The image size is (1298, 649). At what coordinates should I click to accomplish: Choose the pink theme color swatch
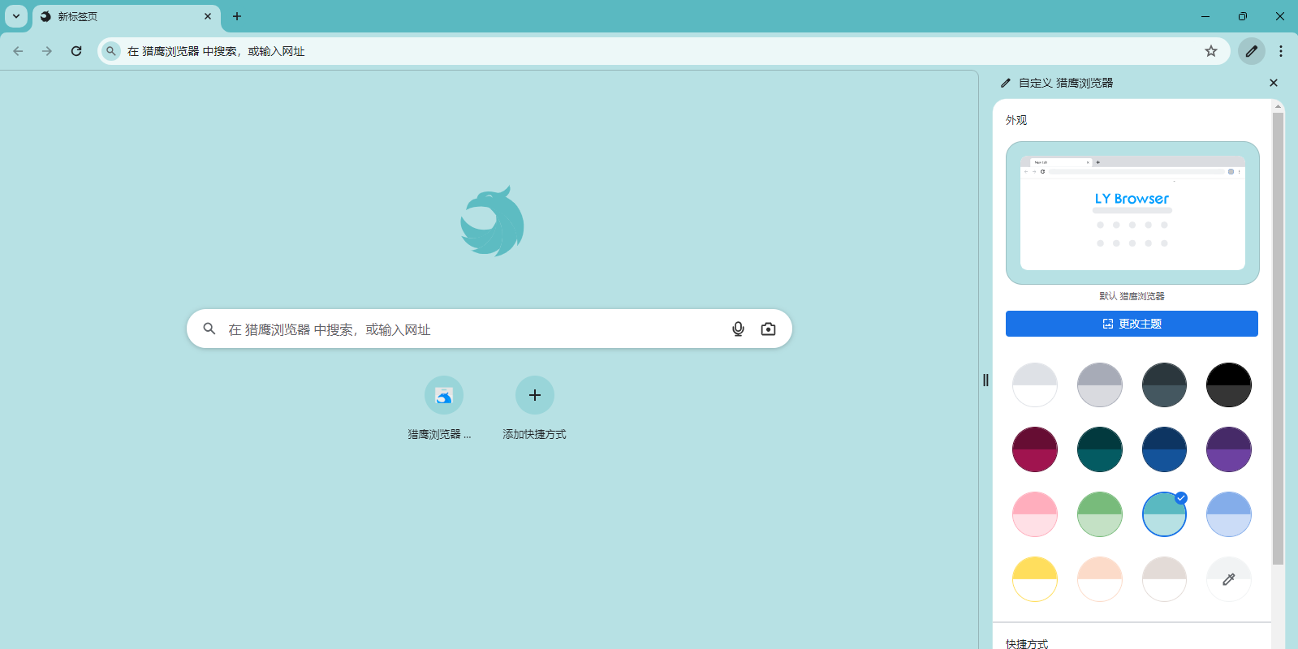(x=1035, y=514)
